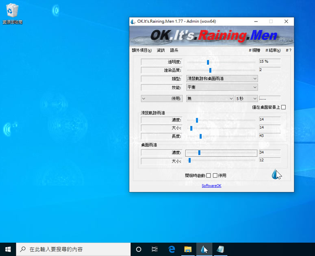Open the 效能 dropdown showing 平衡
This screenshot has width=315, height=256.
222,87
